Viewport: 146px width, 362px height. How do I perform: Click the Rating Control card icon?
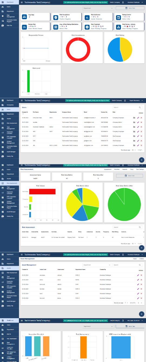[x=118, y=17]
